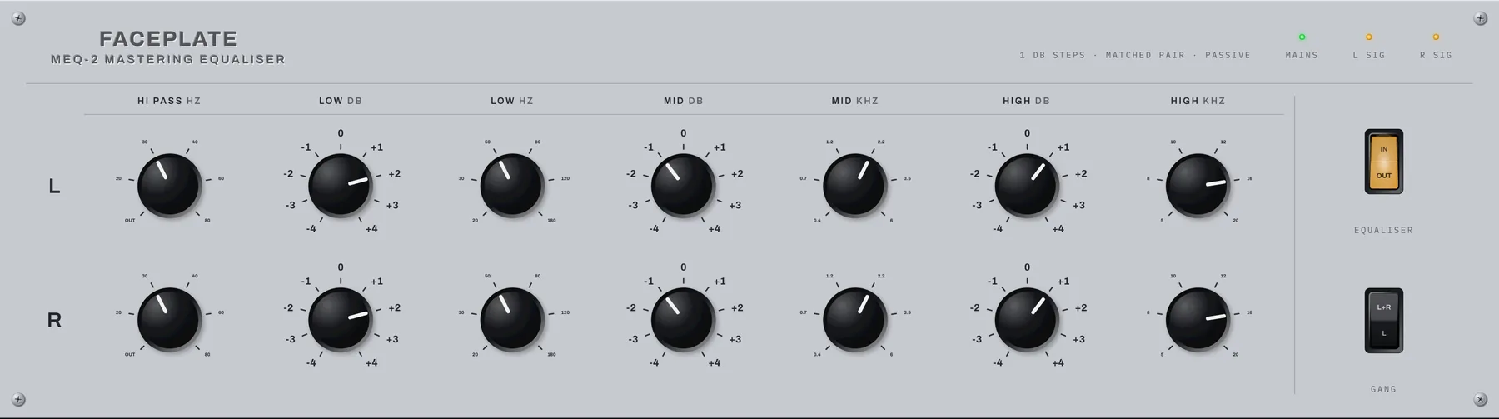Click the +3 mark on right HIGH DB knob

pyautogui.click(x=1078, y=339)
